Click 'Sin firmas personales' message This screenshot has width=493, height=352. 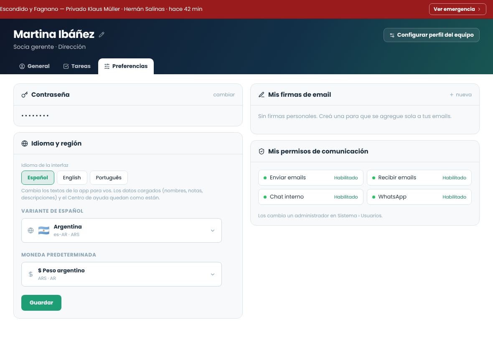[355, 116]
